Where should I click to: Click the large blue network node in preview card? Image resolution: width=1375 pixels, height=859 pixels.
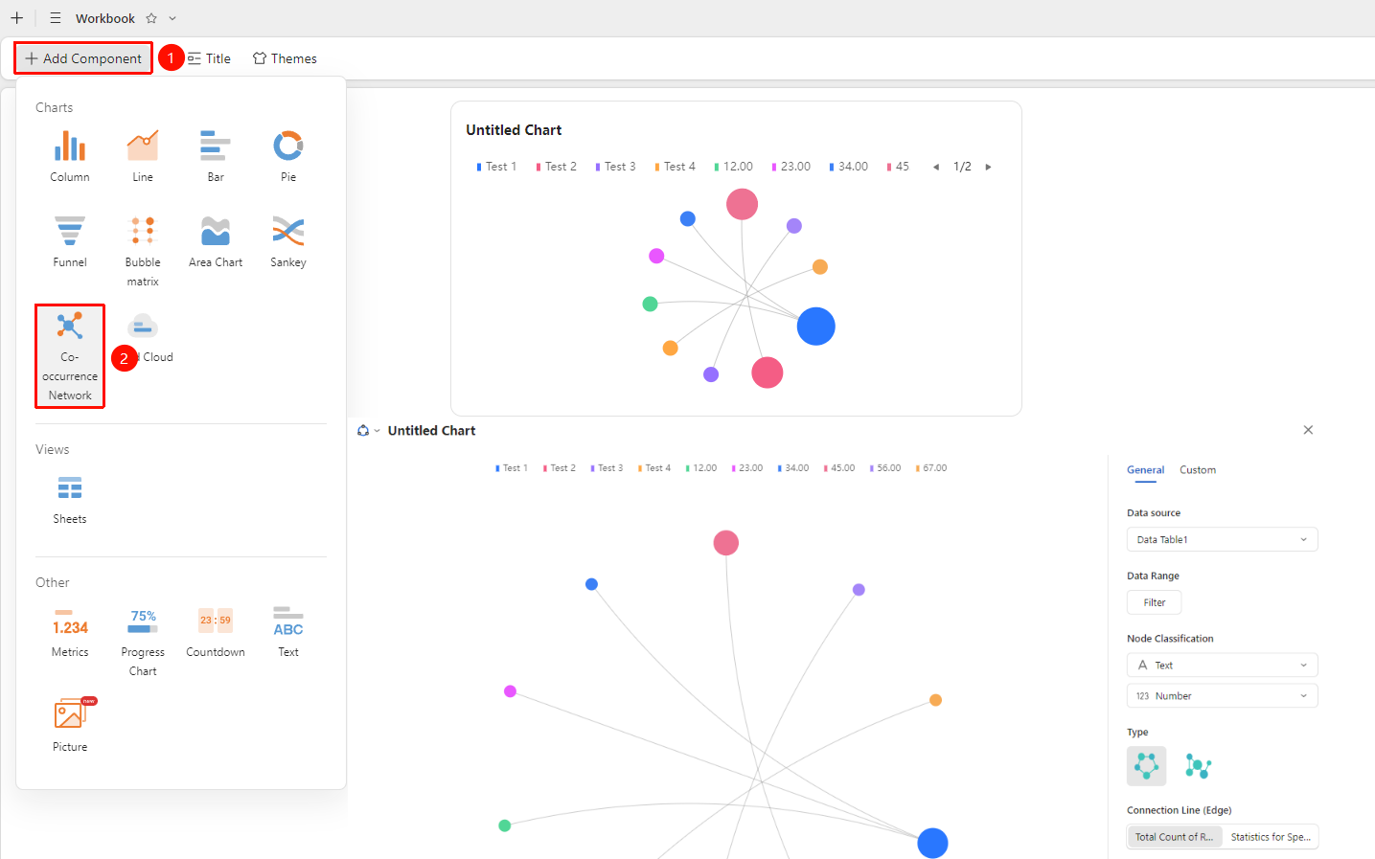point(816,327)
